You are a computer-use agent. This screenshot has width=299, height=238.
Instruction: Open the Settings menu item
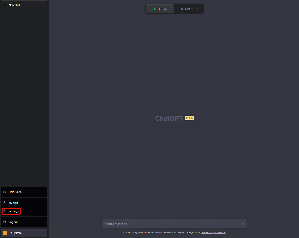pos(24,211)
